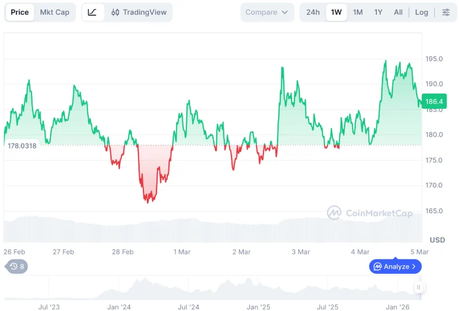
Task: Switch to line chart view
Action: pyautogui.click(x=92, y=13)
